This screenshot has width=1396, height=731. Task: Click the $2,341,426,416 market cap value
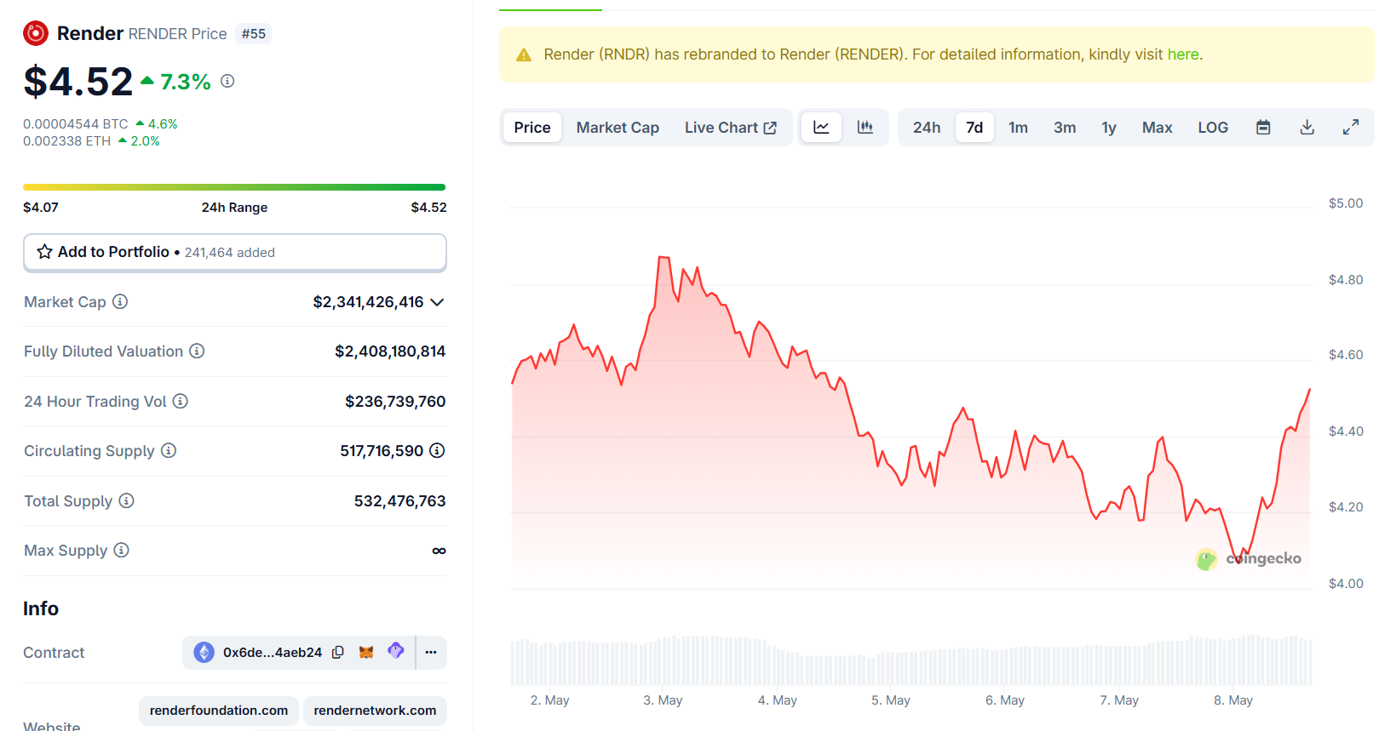368,302
